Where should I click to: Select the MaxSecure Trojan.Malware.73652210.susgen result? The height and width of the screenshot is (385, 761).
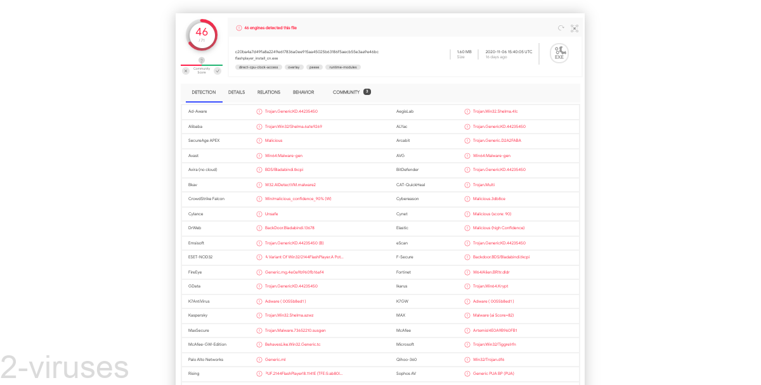[296, 331]
